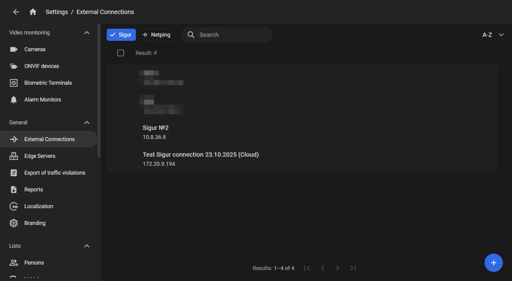Screen dimensions: 512x281
Task: Jump to last results page
Action: coord(353,268)
